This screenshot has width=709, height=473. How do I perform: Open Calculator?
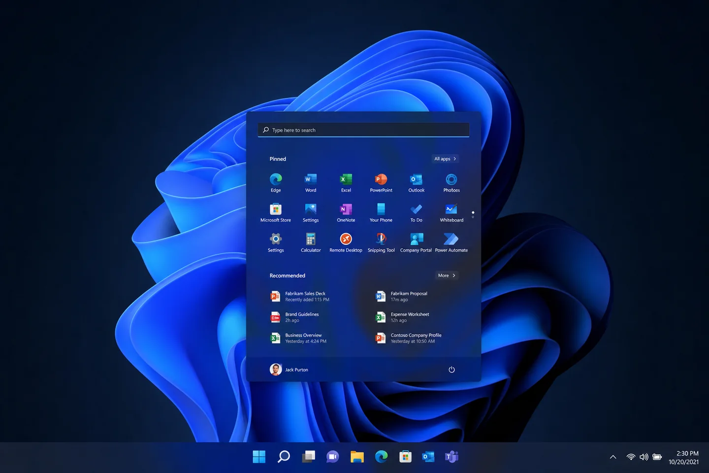click(x=311, y=243)
